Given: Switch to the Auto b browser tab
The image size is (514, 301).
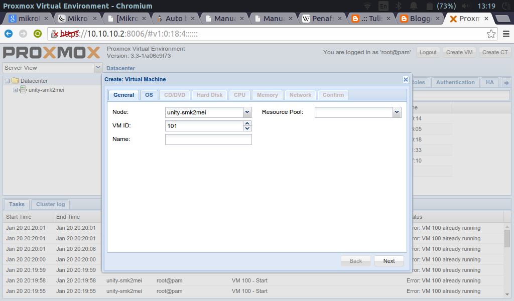Looking at the screenshot, I should [175, 19].
